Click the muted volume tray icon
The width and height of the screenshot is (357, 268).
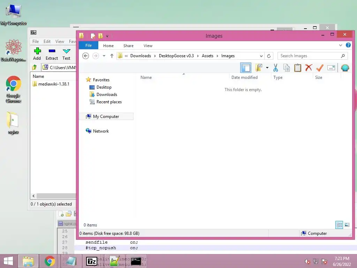point(307,261)
